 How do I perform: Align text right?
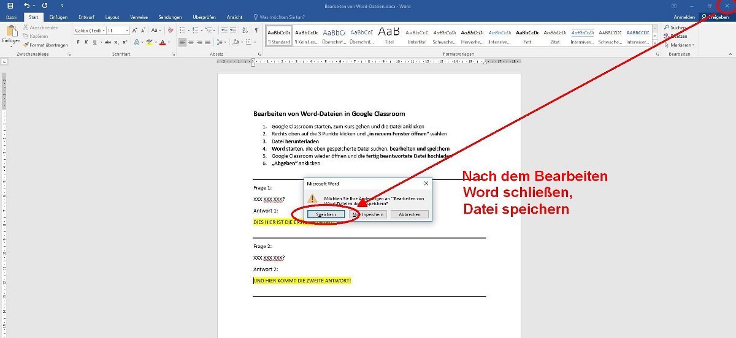coord(199,42)
